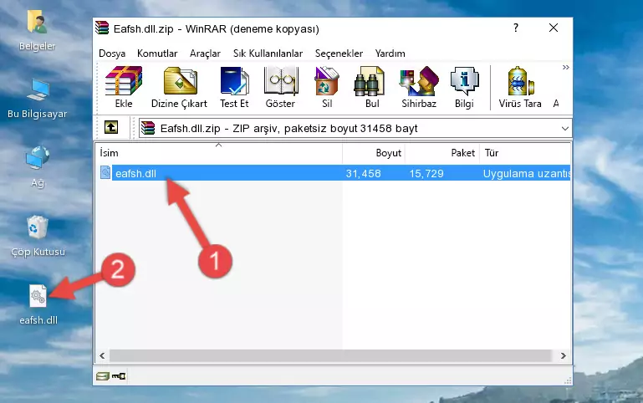Sort by the Boyut column header
This screenshot has height=403, width=643.
point(374,153)
